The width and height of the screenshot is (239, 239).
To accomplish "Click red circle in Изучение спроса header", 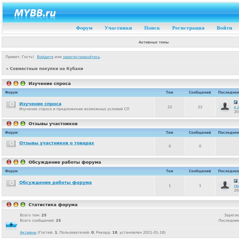I will 9,83.
